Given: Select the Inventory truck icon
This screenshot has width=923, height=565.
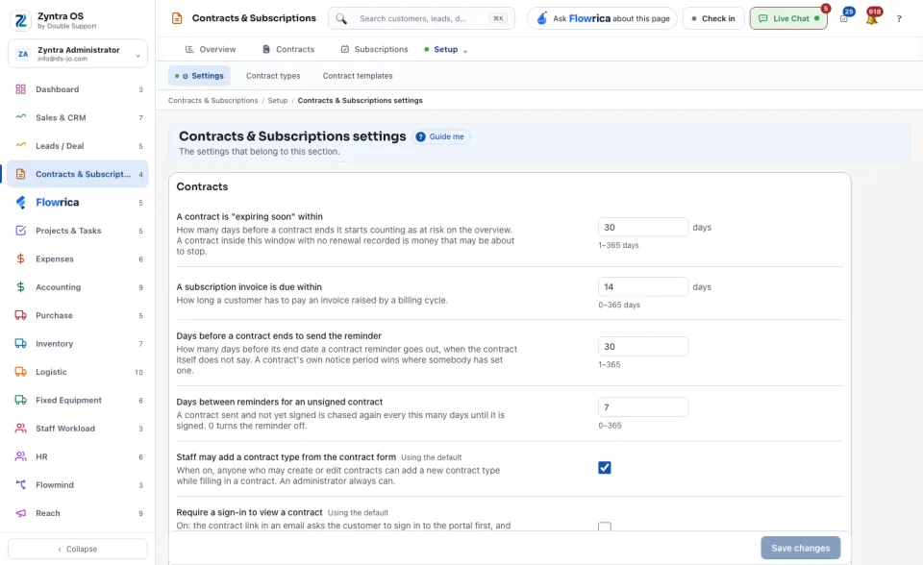Looking at the screenshot, I should (20, 344).
